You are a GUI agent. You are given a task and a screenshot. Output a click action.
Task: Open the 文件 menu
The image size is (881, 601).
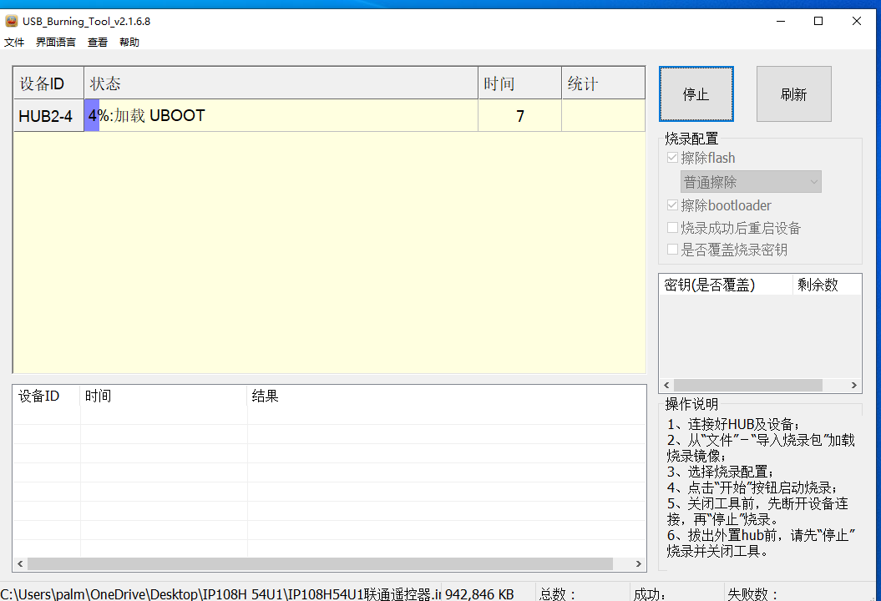pos(14,42)
